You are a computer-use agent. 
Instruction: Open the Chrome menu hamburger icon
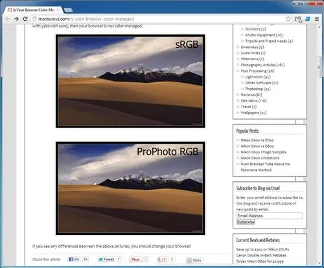[x=317, y=19]
